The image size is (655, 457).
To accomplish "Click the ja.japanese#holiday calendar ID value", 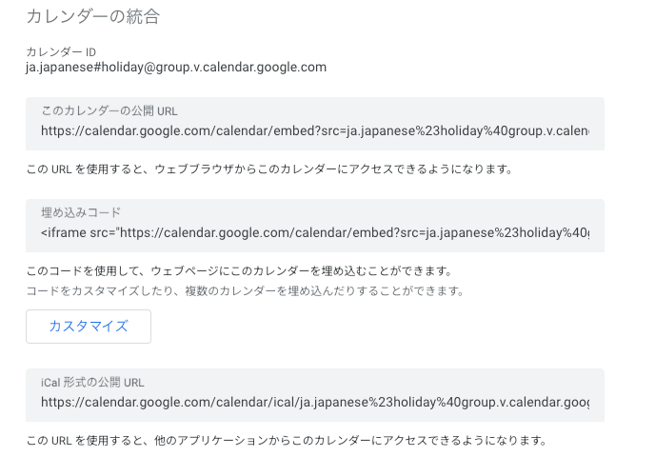I will [x=176, y=68].
